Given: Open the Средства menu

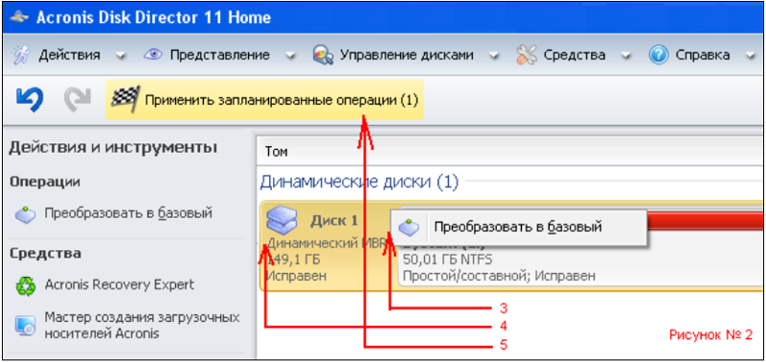Looking at the screenshot, I should [574, 55].
